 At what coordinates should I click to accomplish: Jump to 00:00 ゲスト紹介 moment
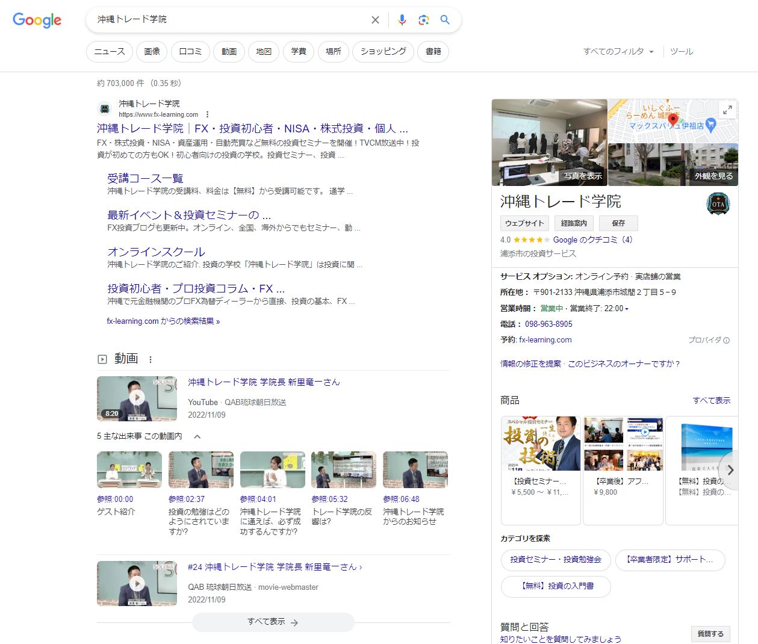point(129,485)
